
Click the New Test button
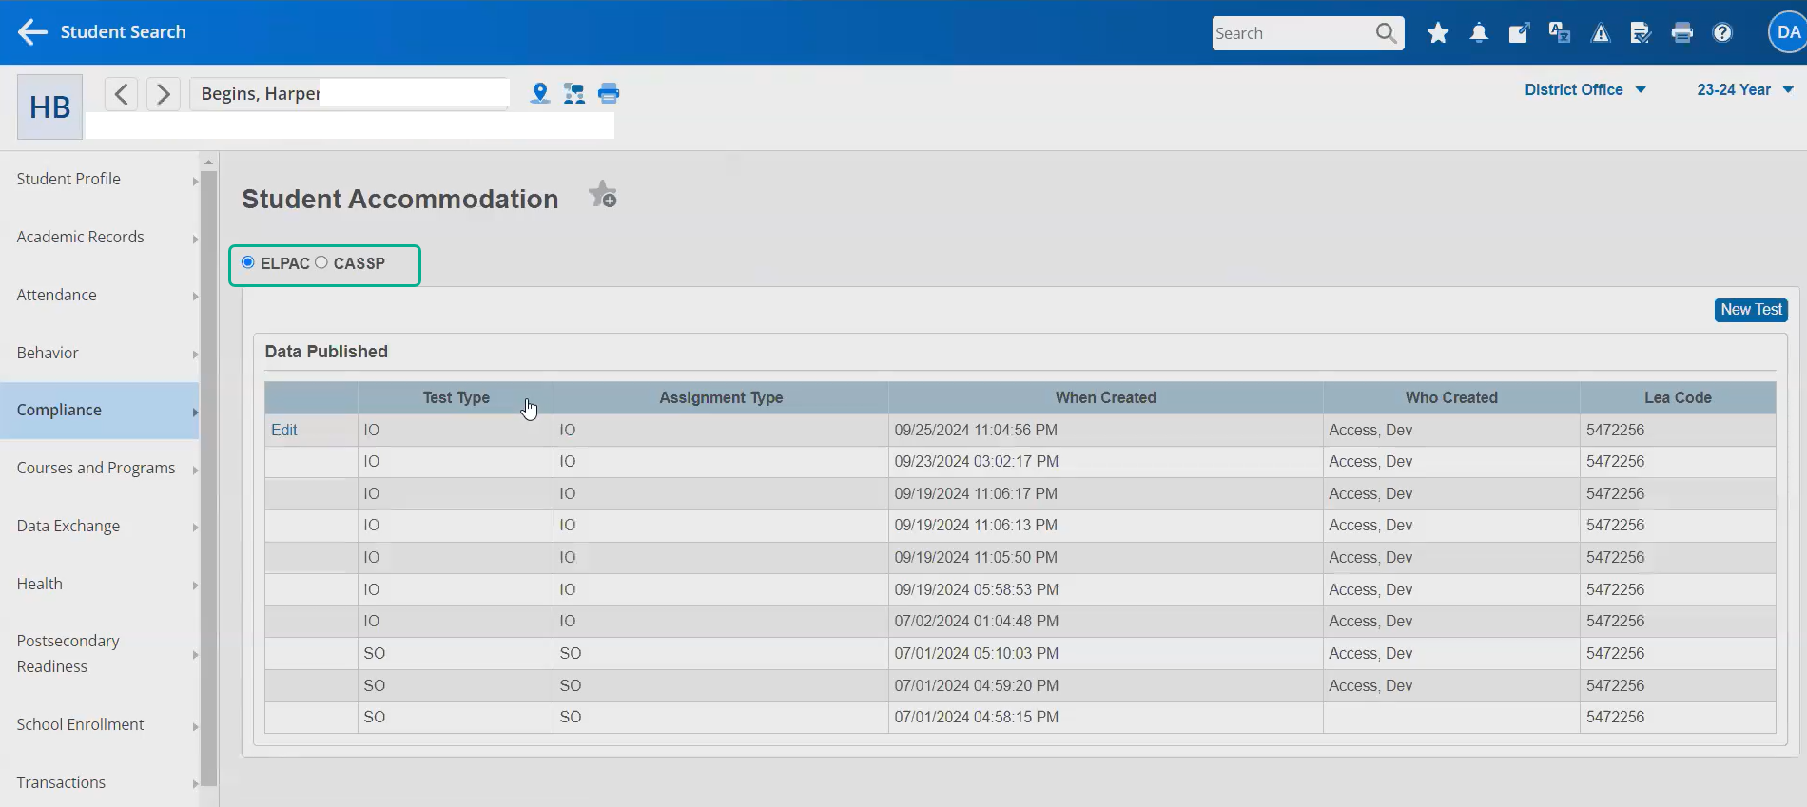pyautogui.click(x=1750, y=310)
